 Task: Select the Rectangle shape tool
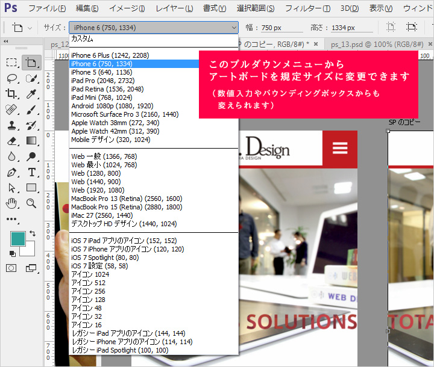(31, 188)
